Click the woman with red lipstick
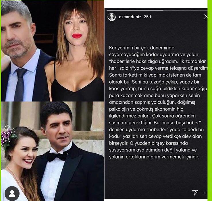 (x=77, y=51)
